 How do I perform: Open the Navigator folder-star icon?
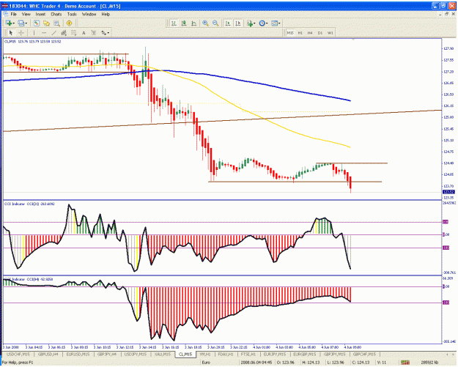click(46, 23)
